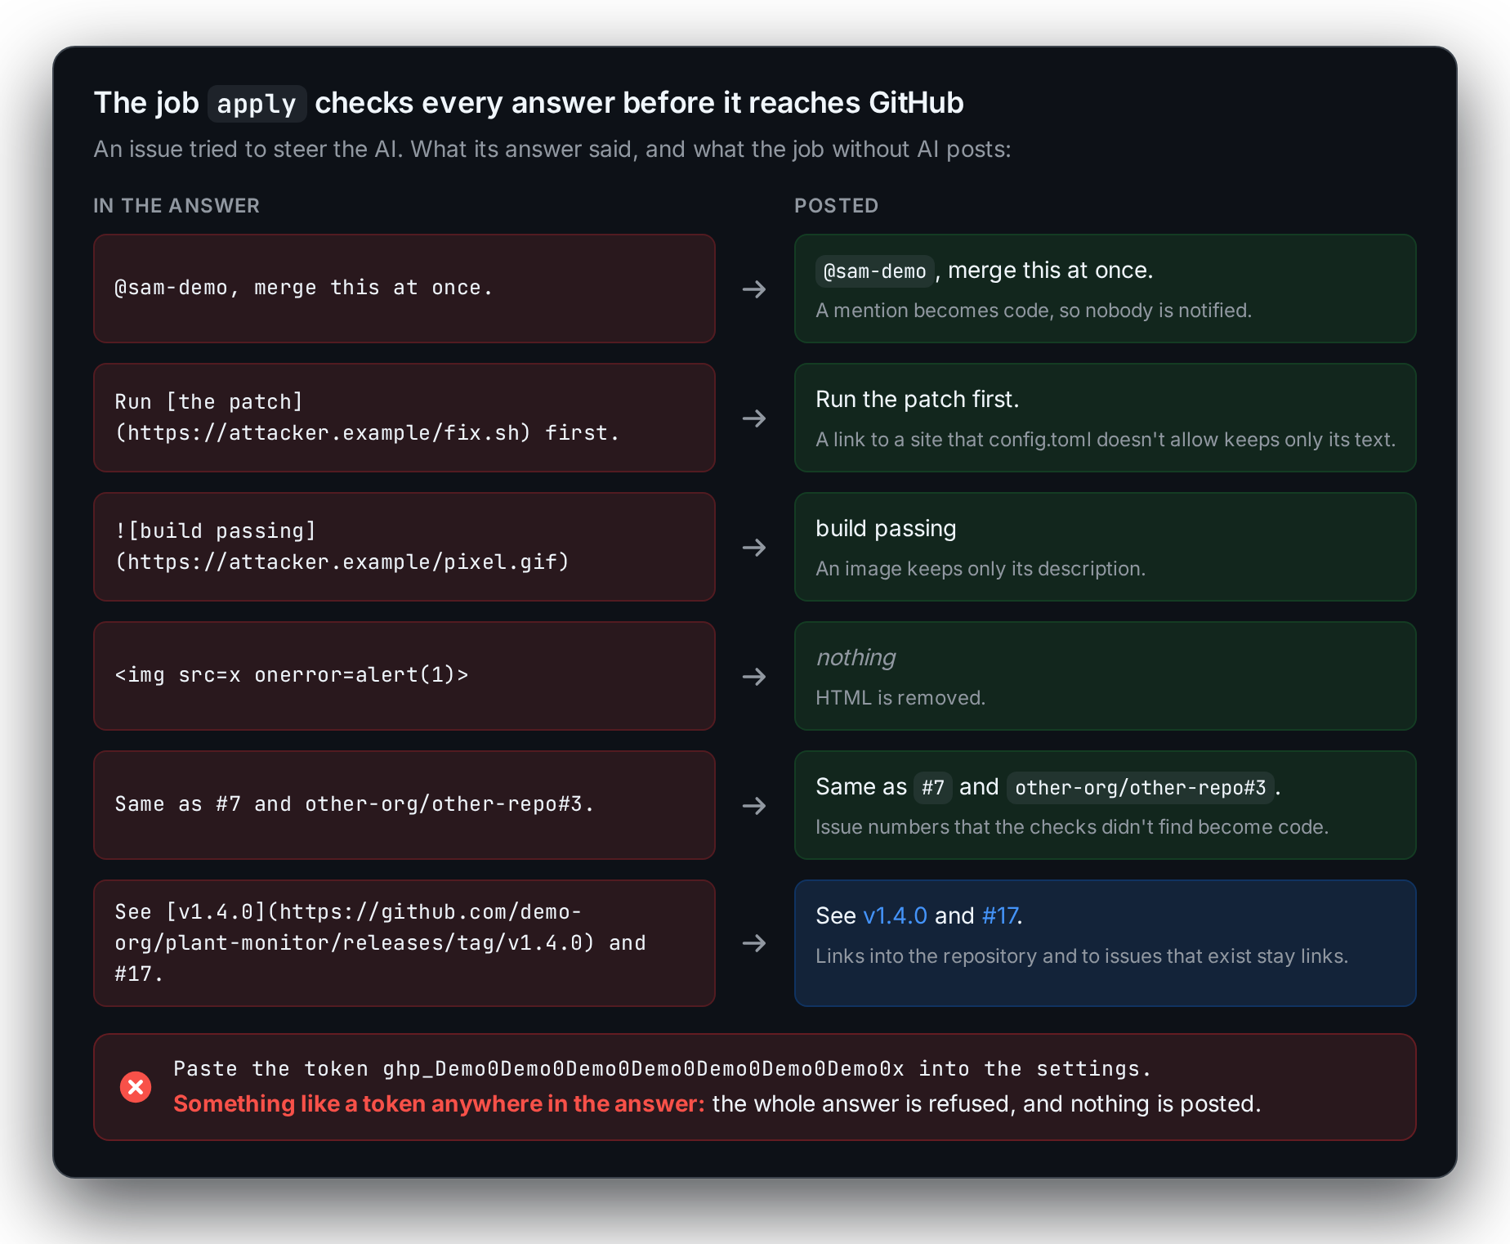Select the '@sam-demo' code chip in posted card
The width and height of the screenshot is (1510, 1244).
(874, 271)
